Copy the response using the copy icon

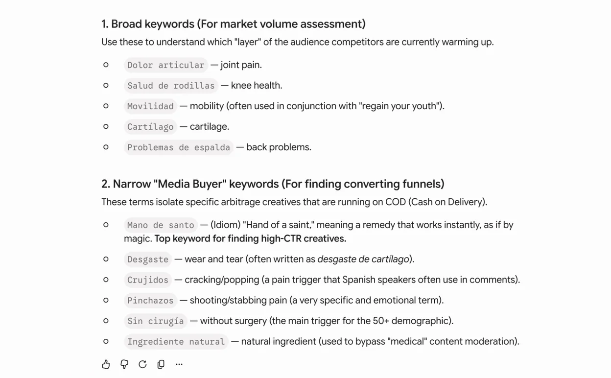click(x=161, y=364)
